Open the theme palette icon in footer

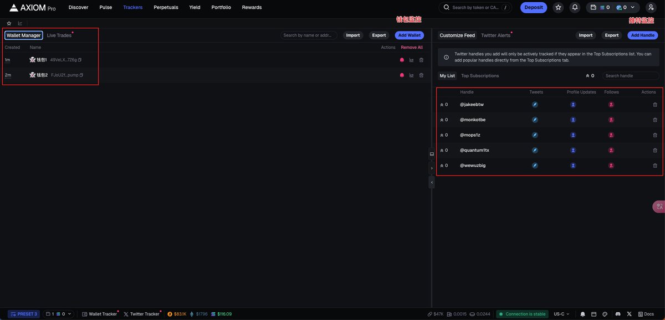coord(605,314)
